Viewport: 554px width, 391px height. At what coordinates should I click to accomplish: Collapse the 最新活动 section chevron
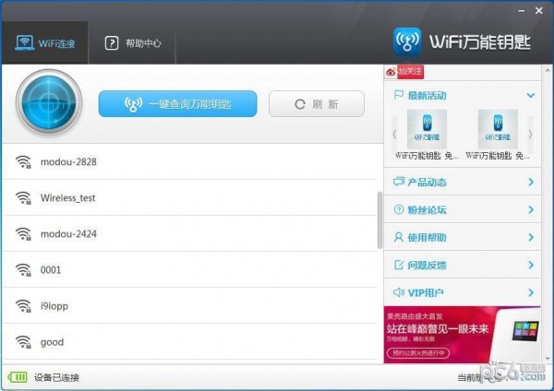[530, 95]
